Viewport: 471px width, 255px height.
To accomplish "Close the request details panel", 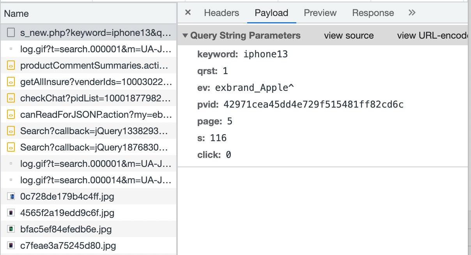I will tap(188, 12).
